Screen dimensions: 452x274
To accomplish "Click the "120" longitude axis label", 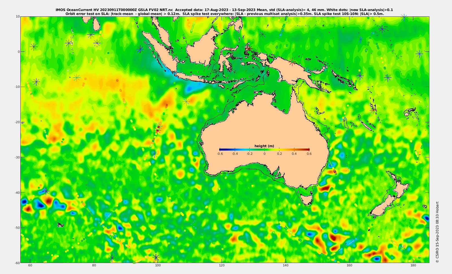I will 222,266.
